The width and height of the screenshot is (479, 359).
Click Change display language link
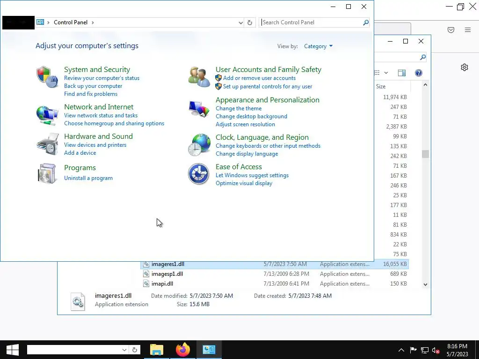247,153
